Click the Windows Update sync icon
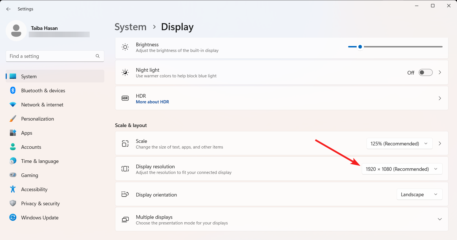The image size is (457, 240). [x=13, y=217]
